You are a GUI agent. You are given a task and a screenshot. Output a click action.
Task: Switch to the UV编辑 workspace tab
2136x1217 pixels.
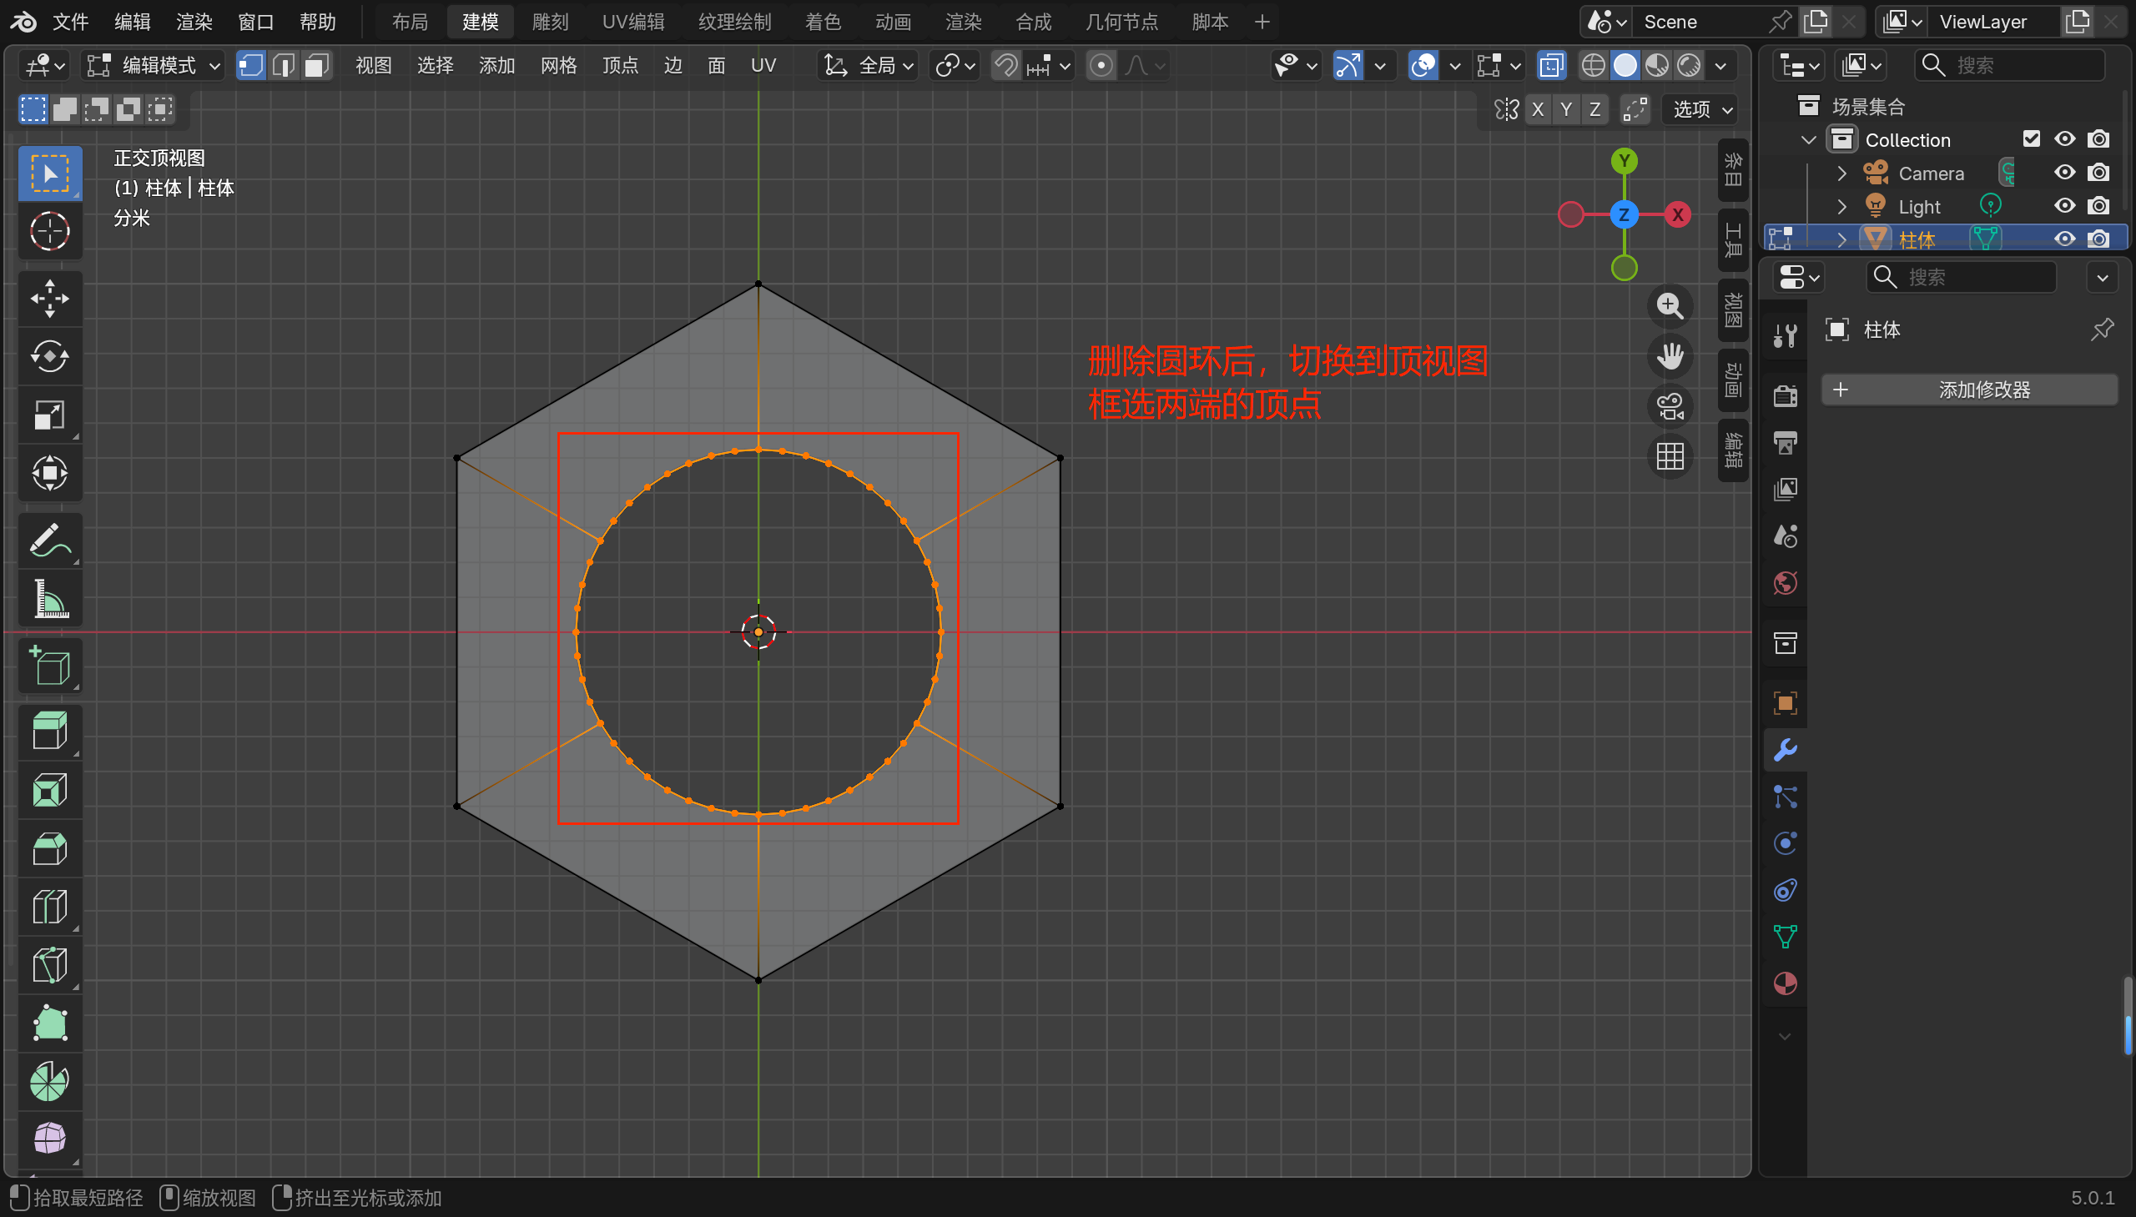click(x=632, y=22)
